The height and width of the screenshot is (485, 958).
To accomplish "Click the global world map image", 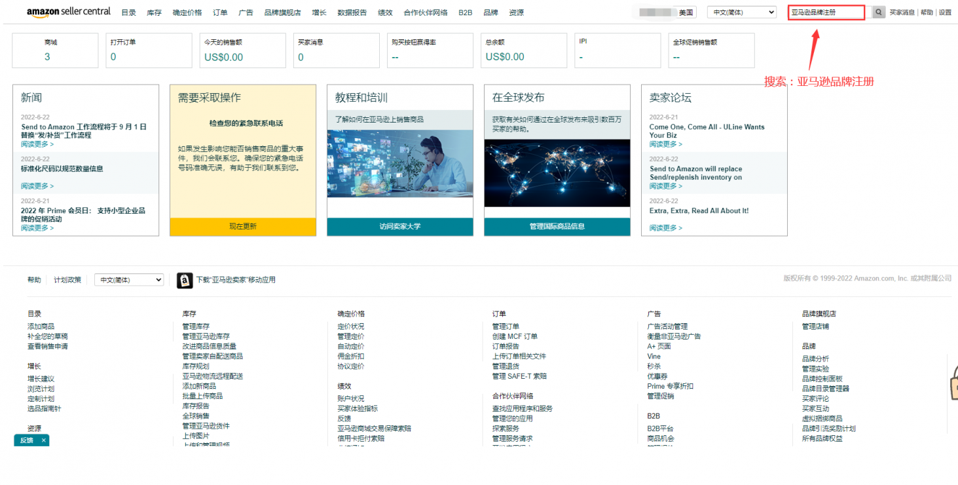I will point(557,173).
